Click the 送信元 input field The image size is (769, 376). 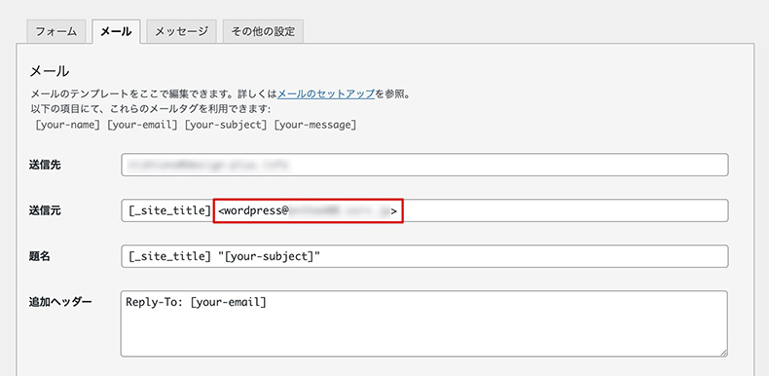424,210
